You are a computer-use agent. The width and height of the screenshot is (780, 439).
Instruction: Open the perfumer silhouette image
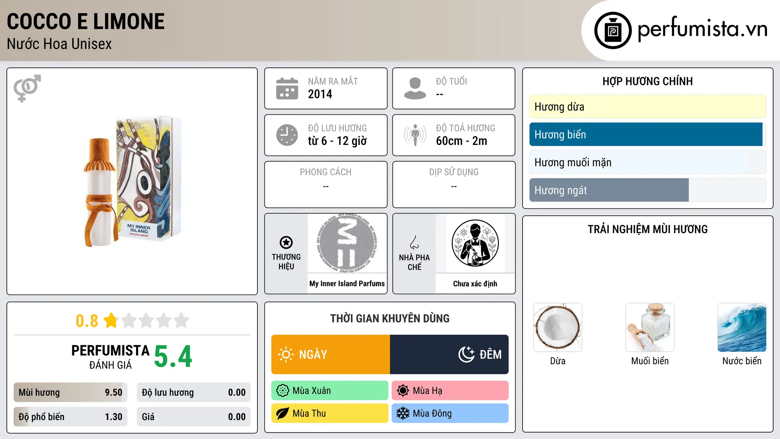(x=475, y=243)
